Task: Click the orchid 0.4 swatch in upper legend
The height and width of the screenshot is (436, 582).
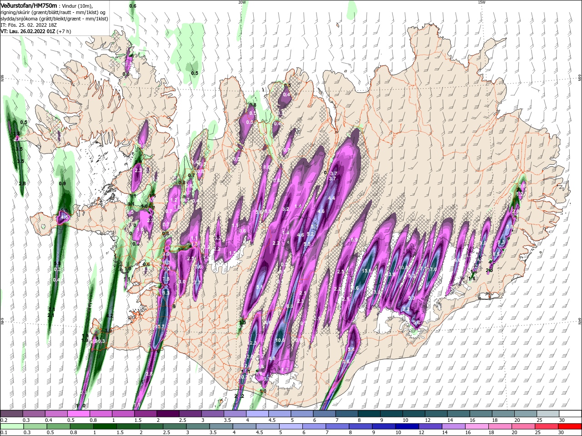Action: click(56, 414)
